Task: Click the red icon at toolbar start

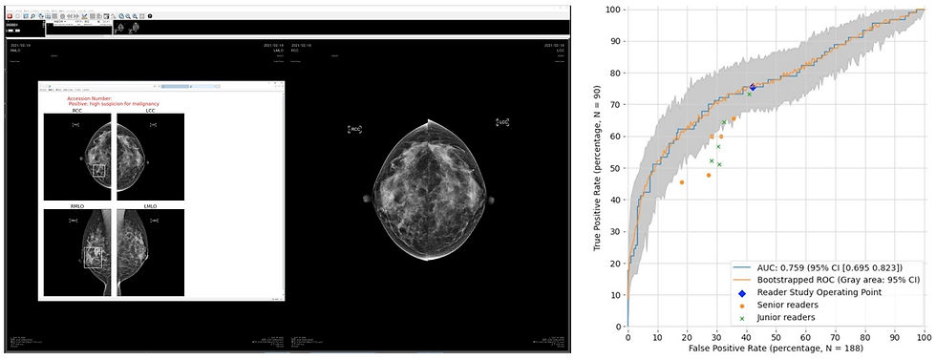Action: pos(10,16)
